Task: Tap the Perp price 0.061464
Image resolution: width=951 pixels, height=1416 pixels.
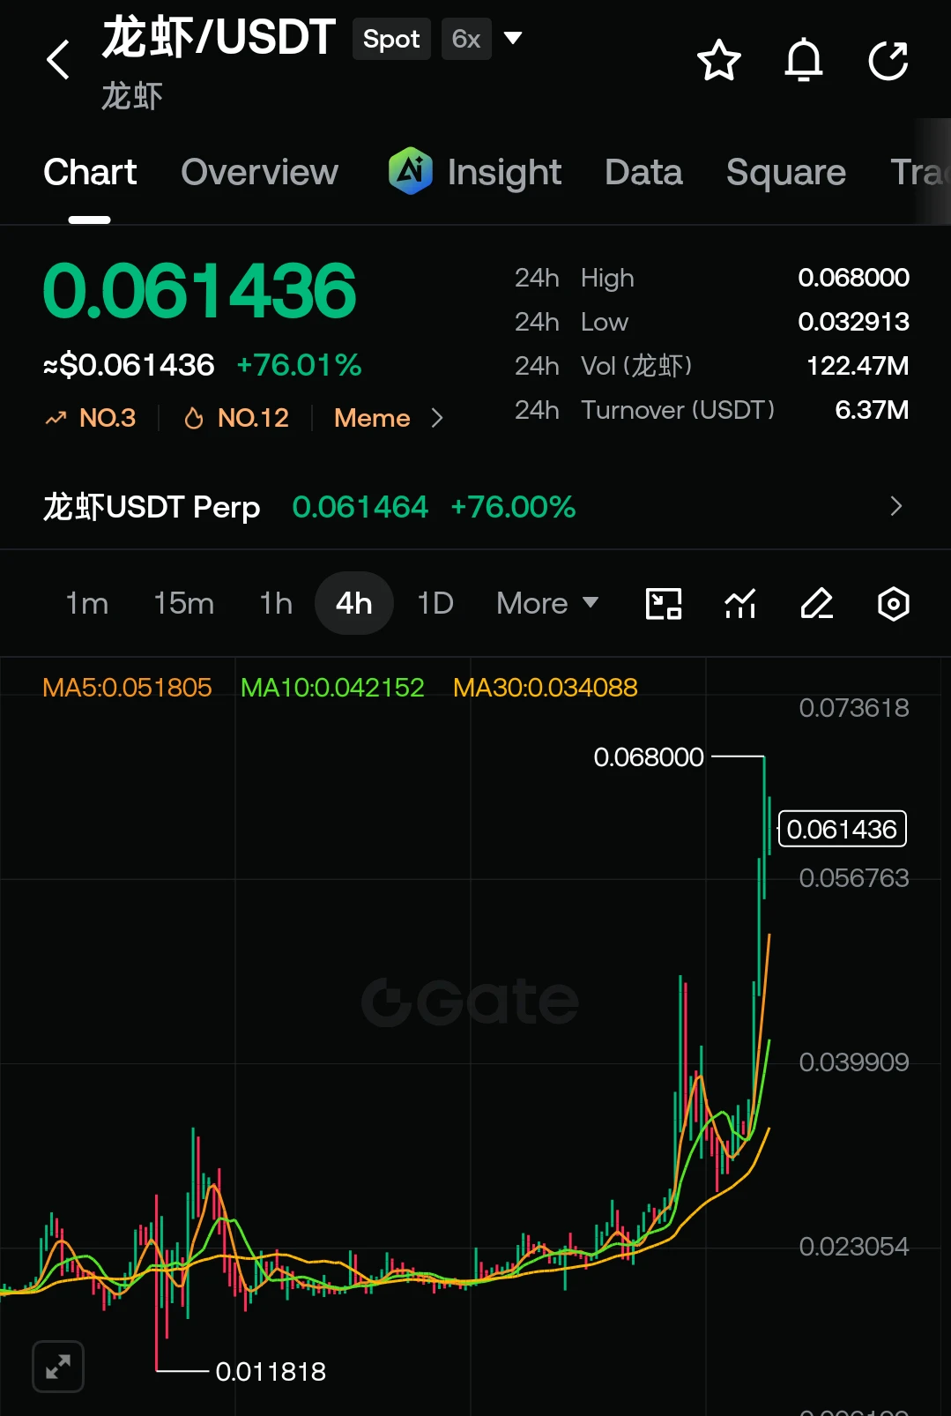Action: (360, 507)
